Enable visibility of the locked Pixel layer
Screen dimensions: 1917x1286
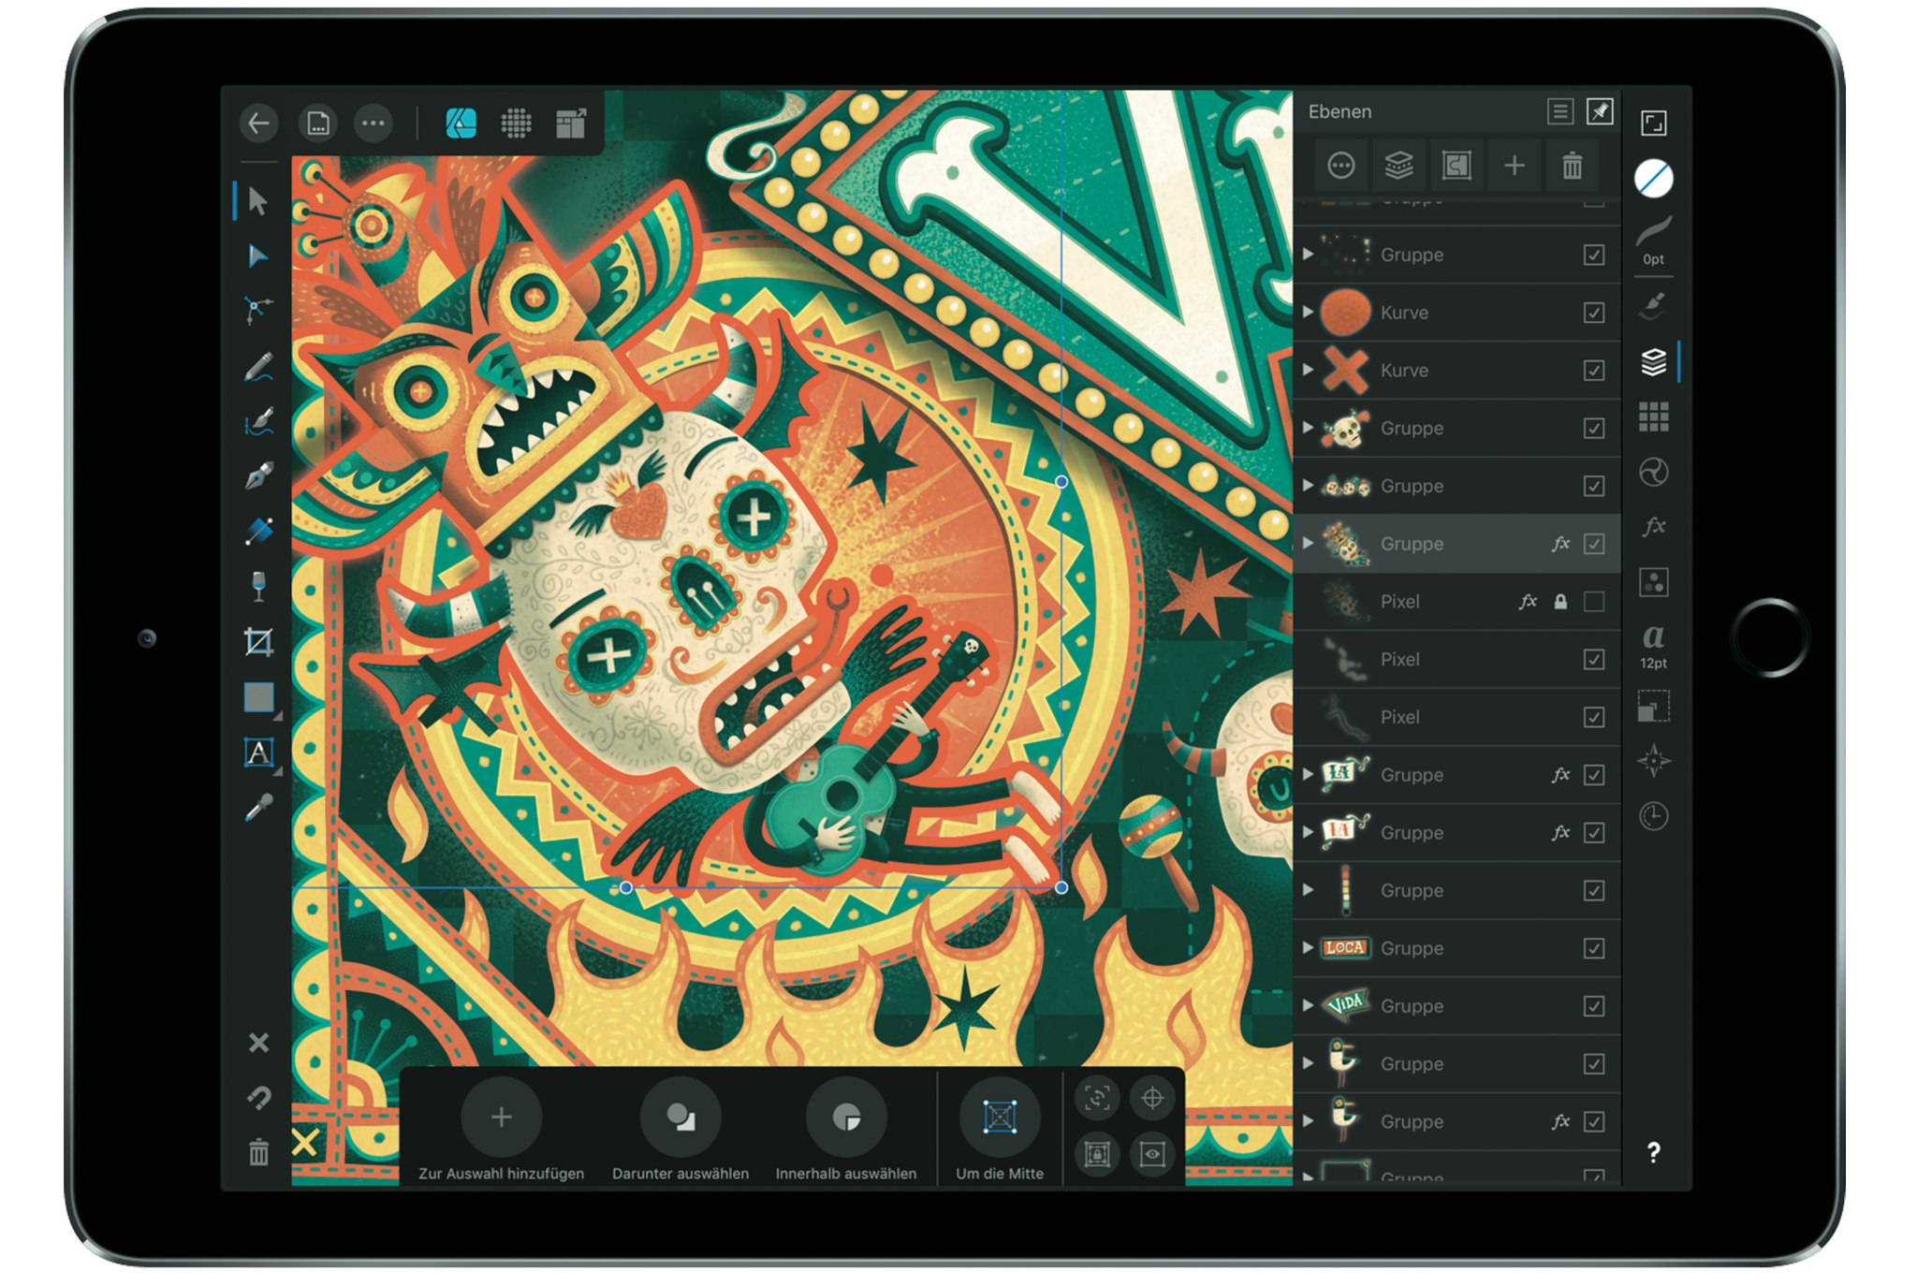pyautogui.click(x=1593, y=602)
